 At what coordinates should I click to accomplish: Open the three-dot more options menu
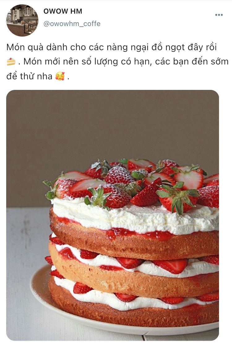coord(219,15)
